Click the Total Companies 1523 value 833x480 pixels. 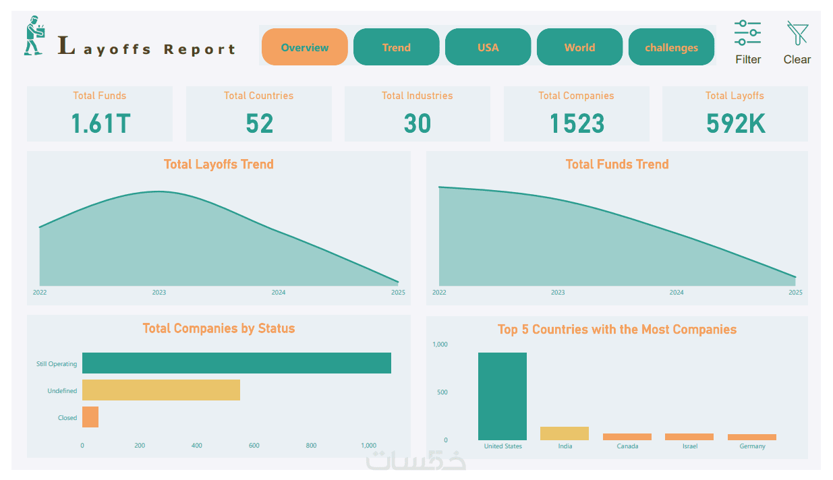click(x=577, y=124)
